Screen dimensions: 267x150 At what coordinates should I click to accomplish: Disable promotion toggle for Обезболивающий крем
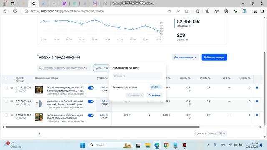point(91,88)
